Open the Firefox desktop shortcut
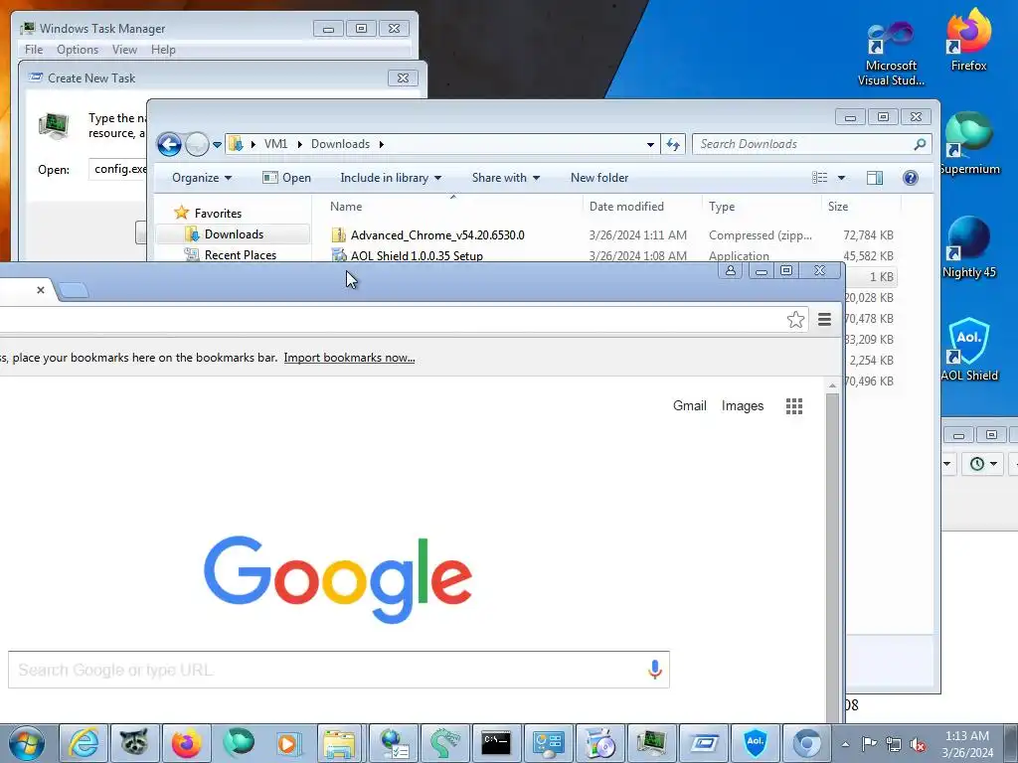The height and width of the screenshot is (763, 1018). pyautogui.click(x=968, y=40)
